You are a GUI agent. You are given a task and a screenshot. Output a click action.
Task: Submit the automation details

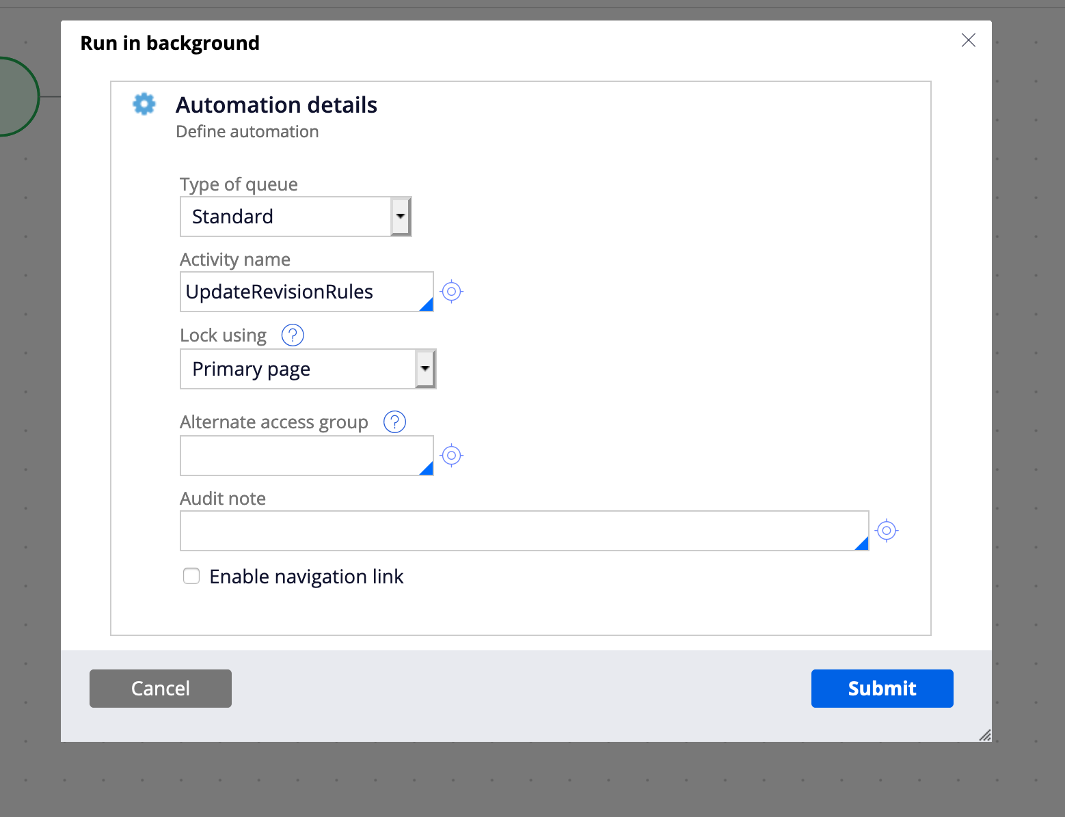(882, 689)
